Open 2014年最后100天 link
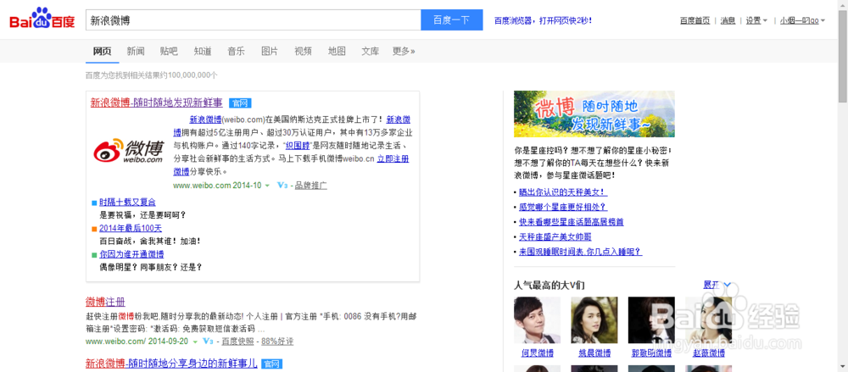The image size is (848, 372). (131, 228)
